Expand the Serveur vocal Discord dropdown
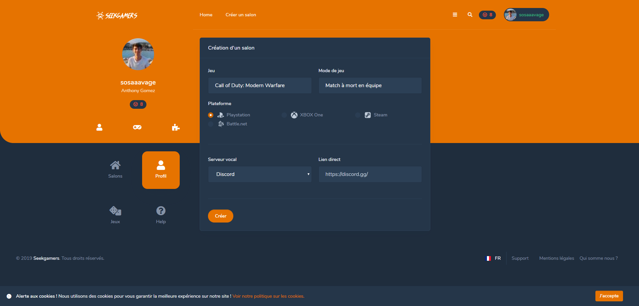The width and height of the screenshot is (639, 306). [x=260, y=174]
